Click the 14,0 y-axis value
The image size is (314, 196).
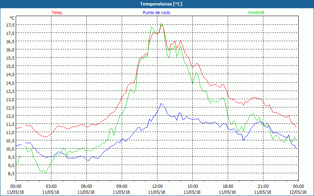click(x=11, y=83)
